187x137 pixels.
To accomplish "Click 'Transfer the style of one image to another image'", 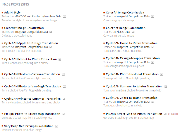I will (x=29, y=20).
